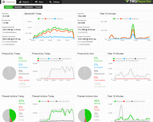Toggle Outgoing series in Past 15 minutes bandwidth legend

tap(134, 19)
